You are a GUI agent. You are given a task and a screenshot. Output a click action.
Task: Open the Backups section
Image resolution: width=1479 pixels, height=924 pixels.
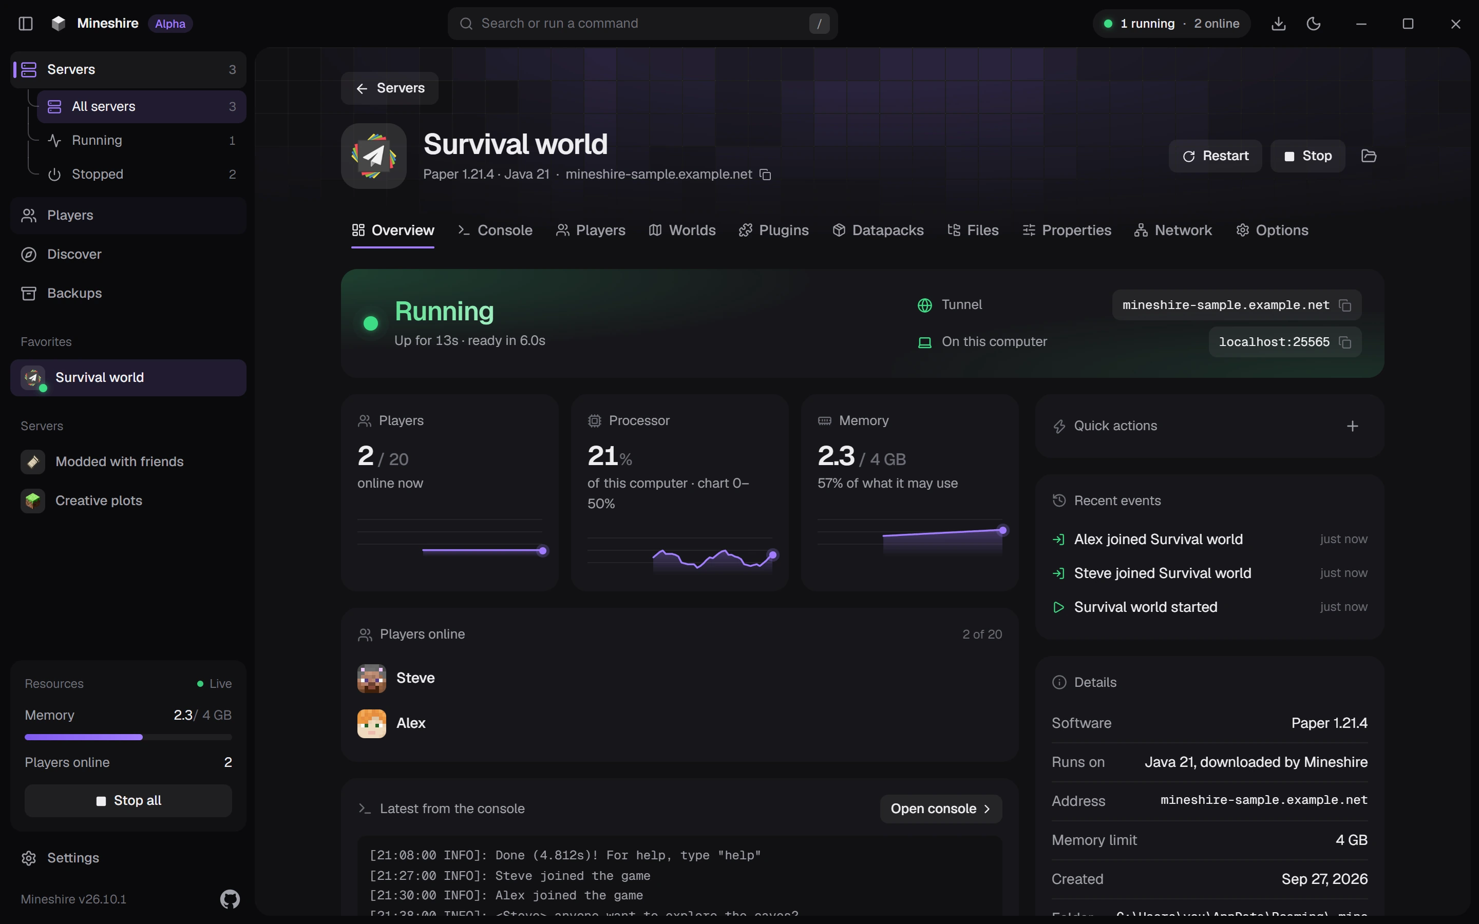[128, 293]
